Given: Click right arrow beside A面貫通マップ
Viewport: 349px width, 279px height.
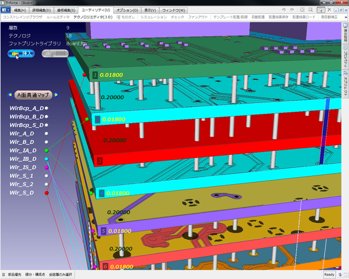Looking at the screenshot, I should (56, 95).
